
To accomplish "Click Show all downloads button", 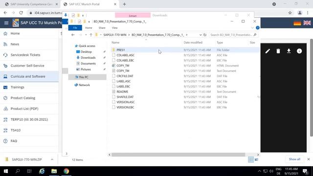I will pos(294,159).
